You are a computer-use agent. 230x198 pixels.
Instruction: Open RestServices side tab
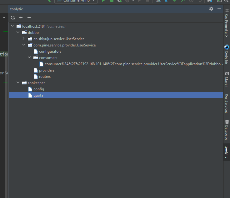(x=227, y=104)
